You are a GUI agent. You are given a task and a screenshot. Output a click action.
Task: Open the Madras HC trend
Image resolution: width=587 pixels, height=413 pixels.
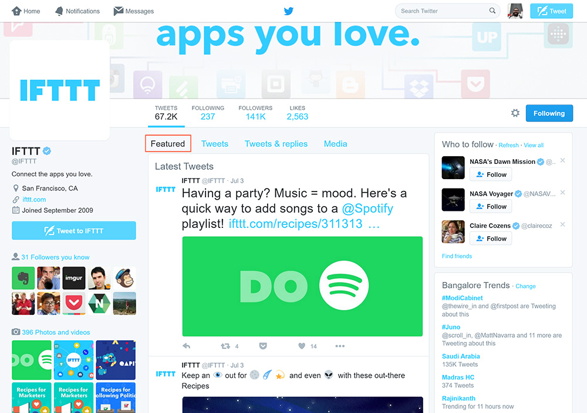click(458, 377)
